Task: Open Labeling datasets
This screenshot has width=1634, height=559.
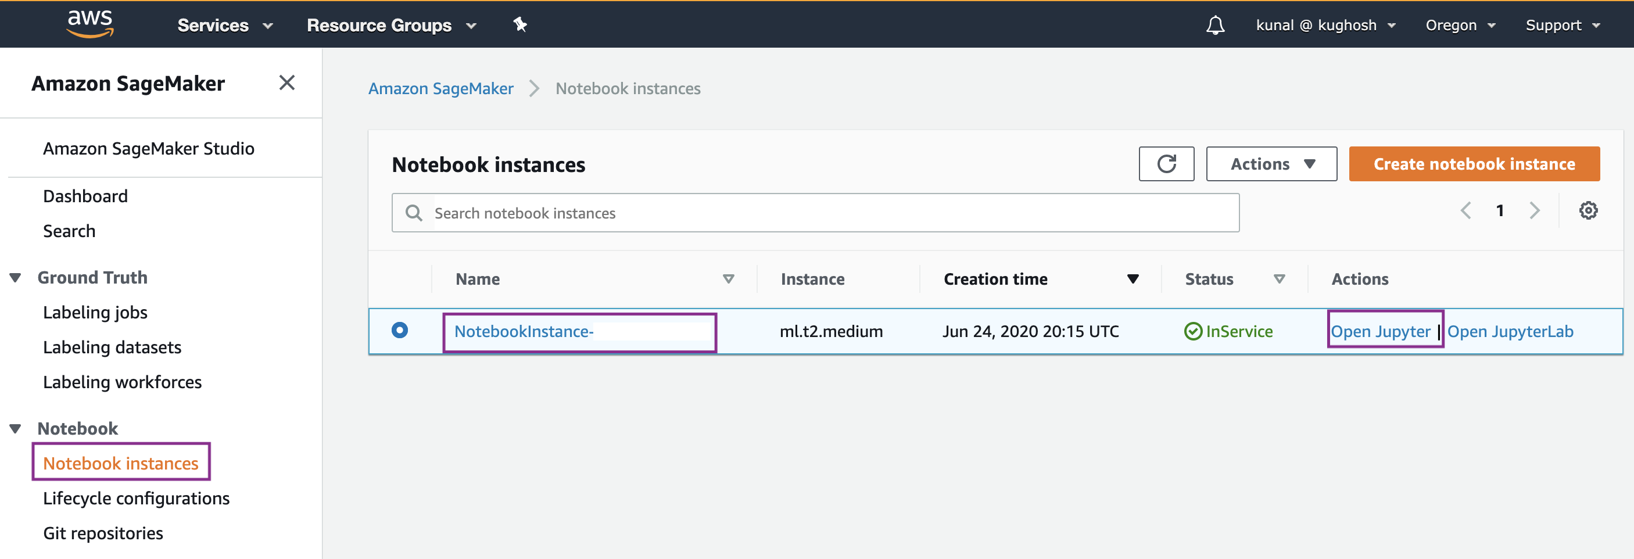Action: tap(112, 347)
